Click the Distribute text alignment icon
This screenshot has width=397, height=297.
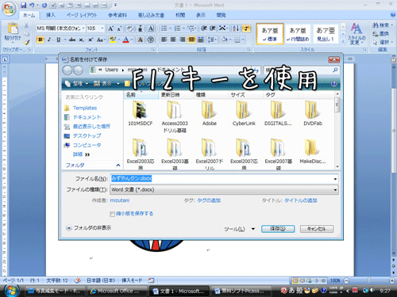coord(201,40)
